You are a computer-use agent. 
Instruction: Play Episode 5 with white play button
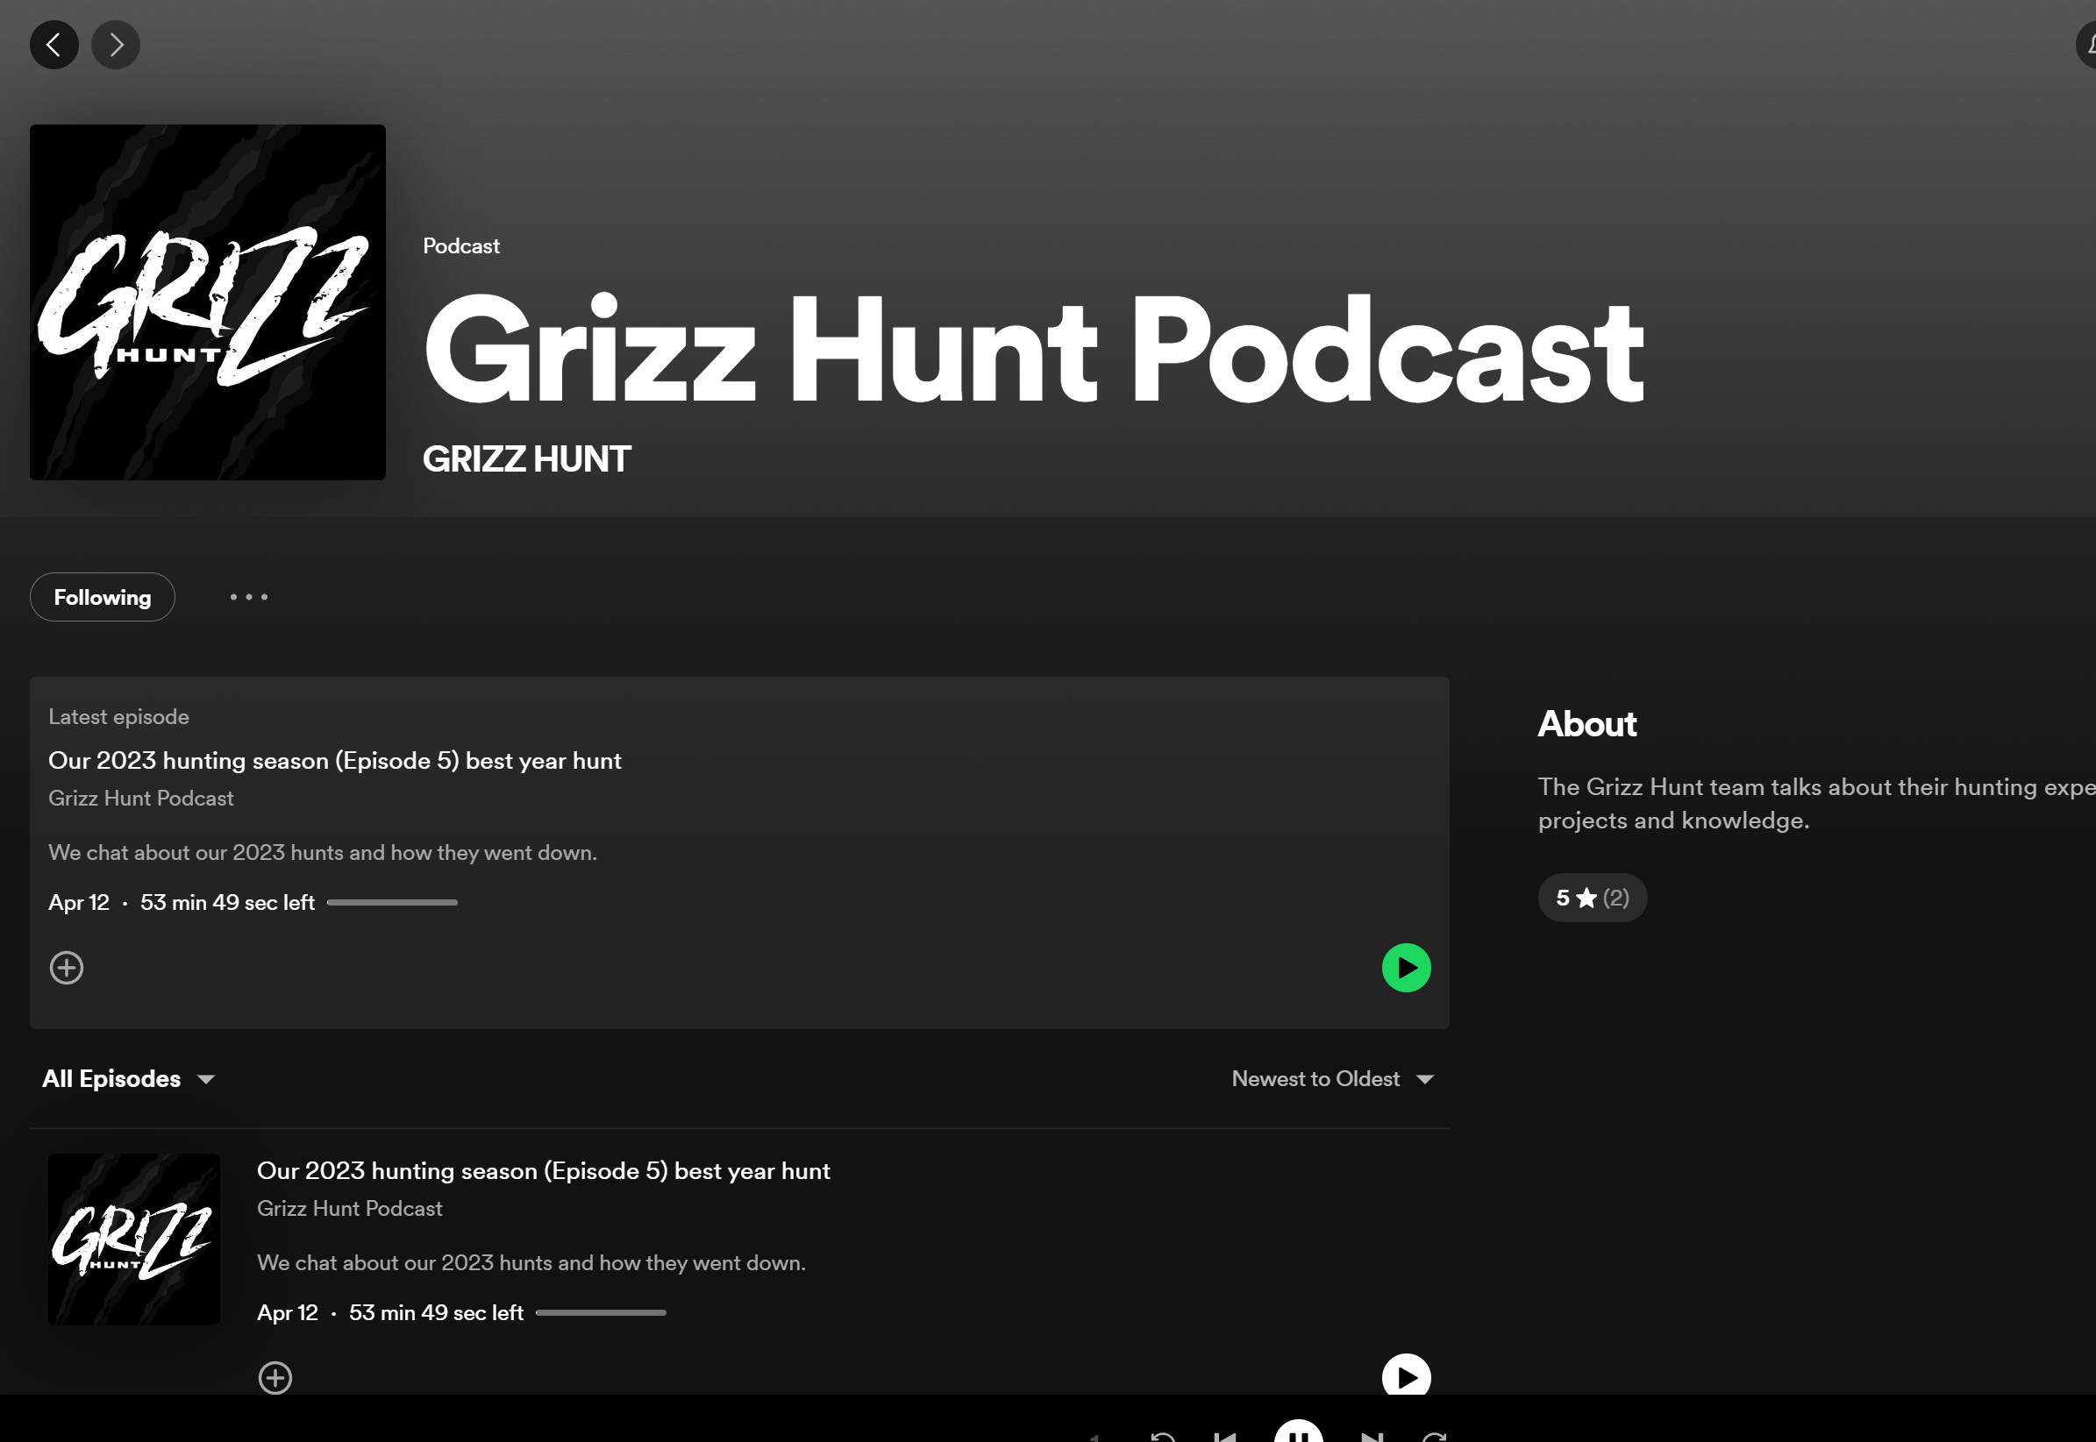[1406, 1376]
